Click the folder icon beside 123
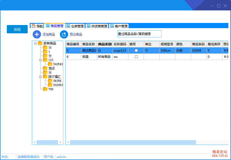 coord(45,60)
